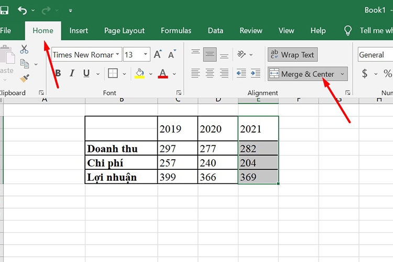Open Alignment settings dialog launcher
The width and height of the screenshot is (393, 262).
(x=347, y=93)
